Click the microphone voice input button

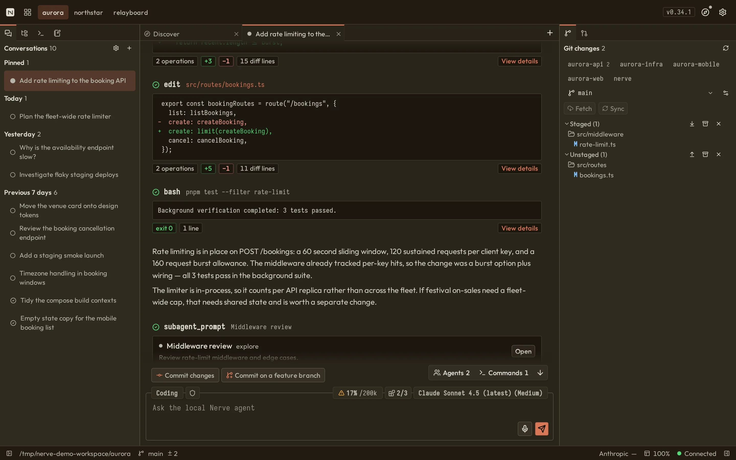[525, 429]
